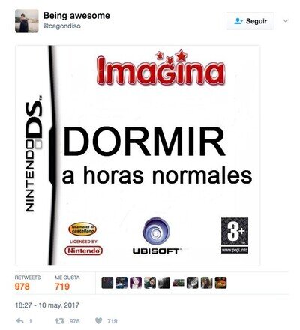
Task: Open the @cagondiso handle link
Action: 62,26
